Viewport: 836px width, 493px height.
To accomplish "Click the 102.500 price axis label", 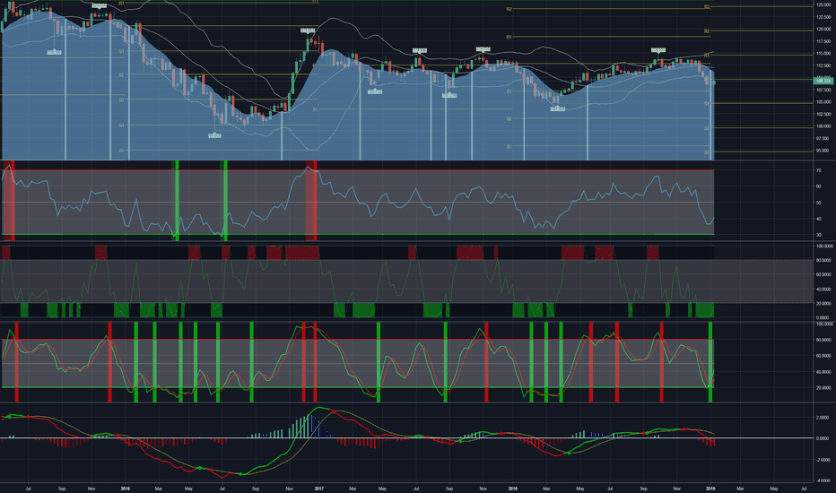I will 823,114.
